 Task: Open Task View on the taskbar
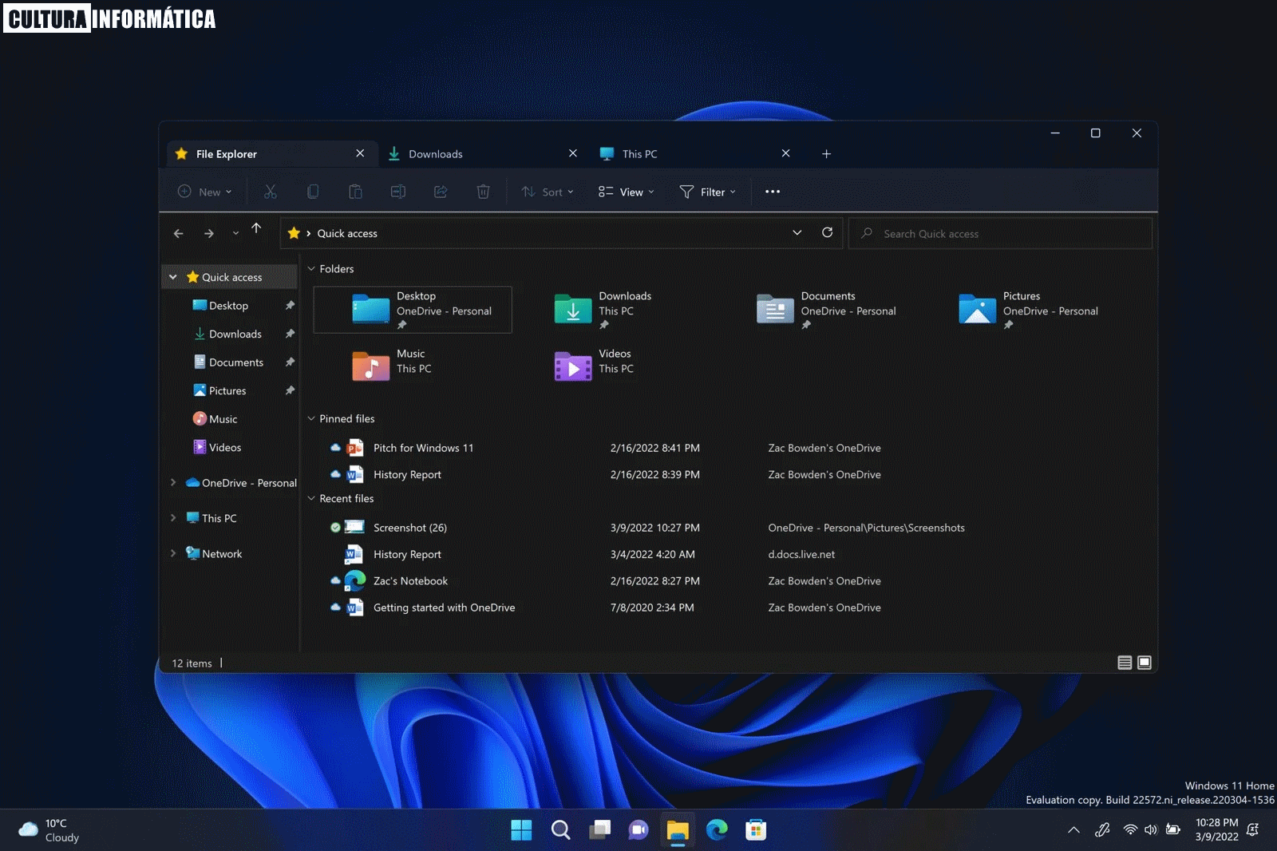[600, 830]
